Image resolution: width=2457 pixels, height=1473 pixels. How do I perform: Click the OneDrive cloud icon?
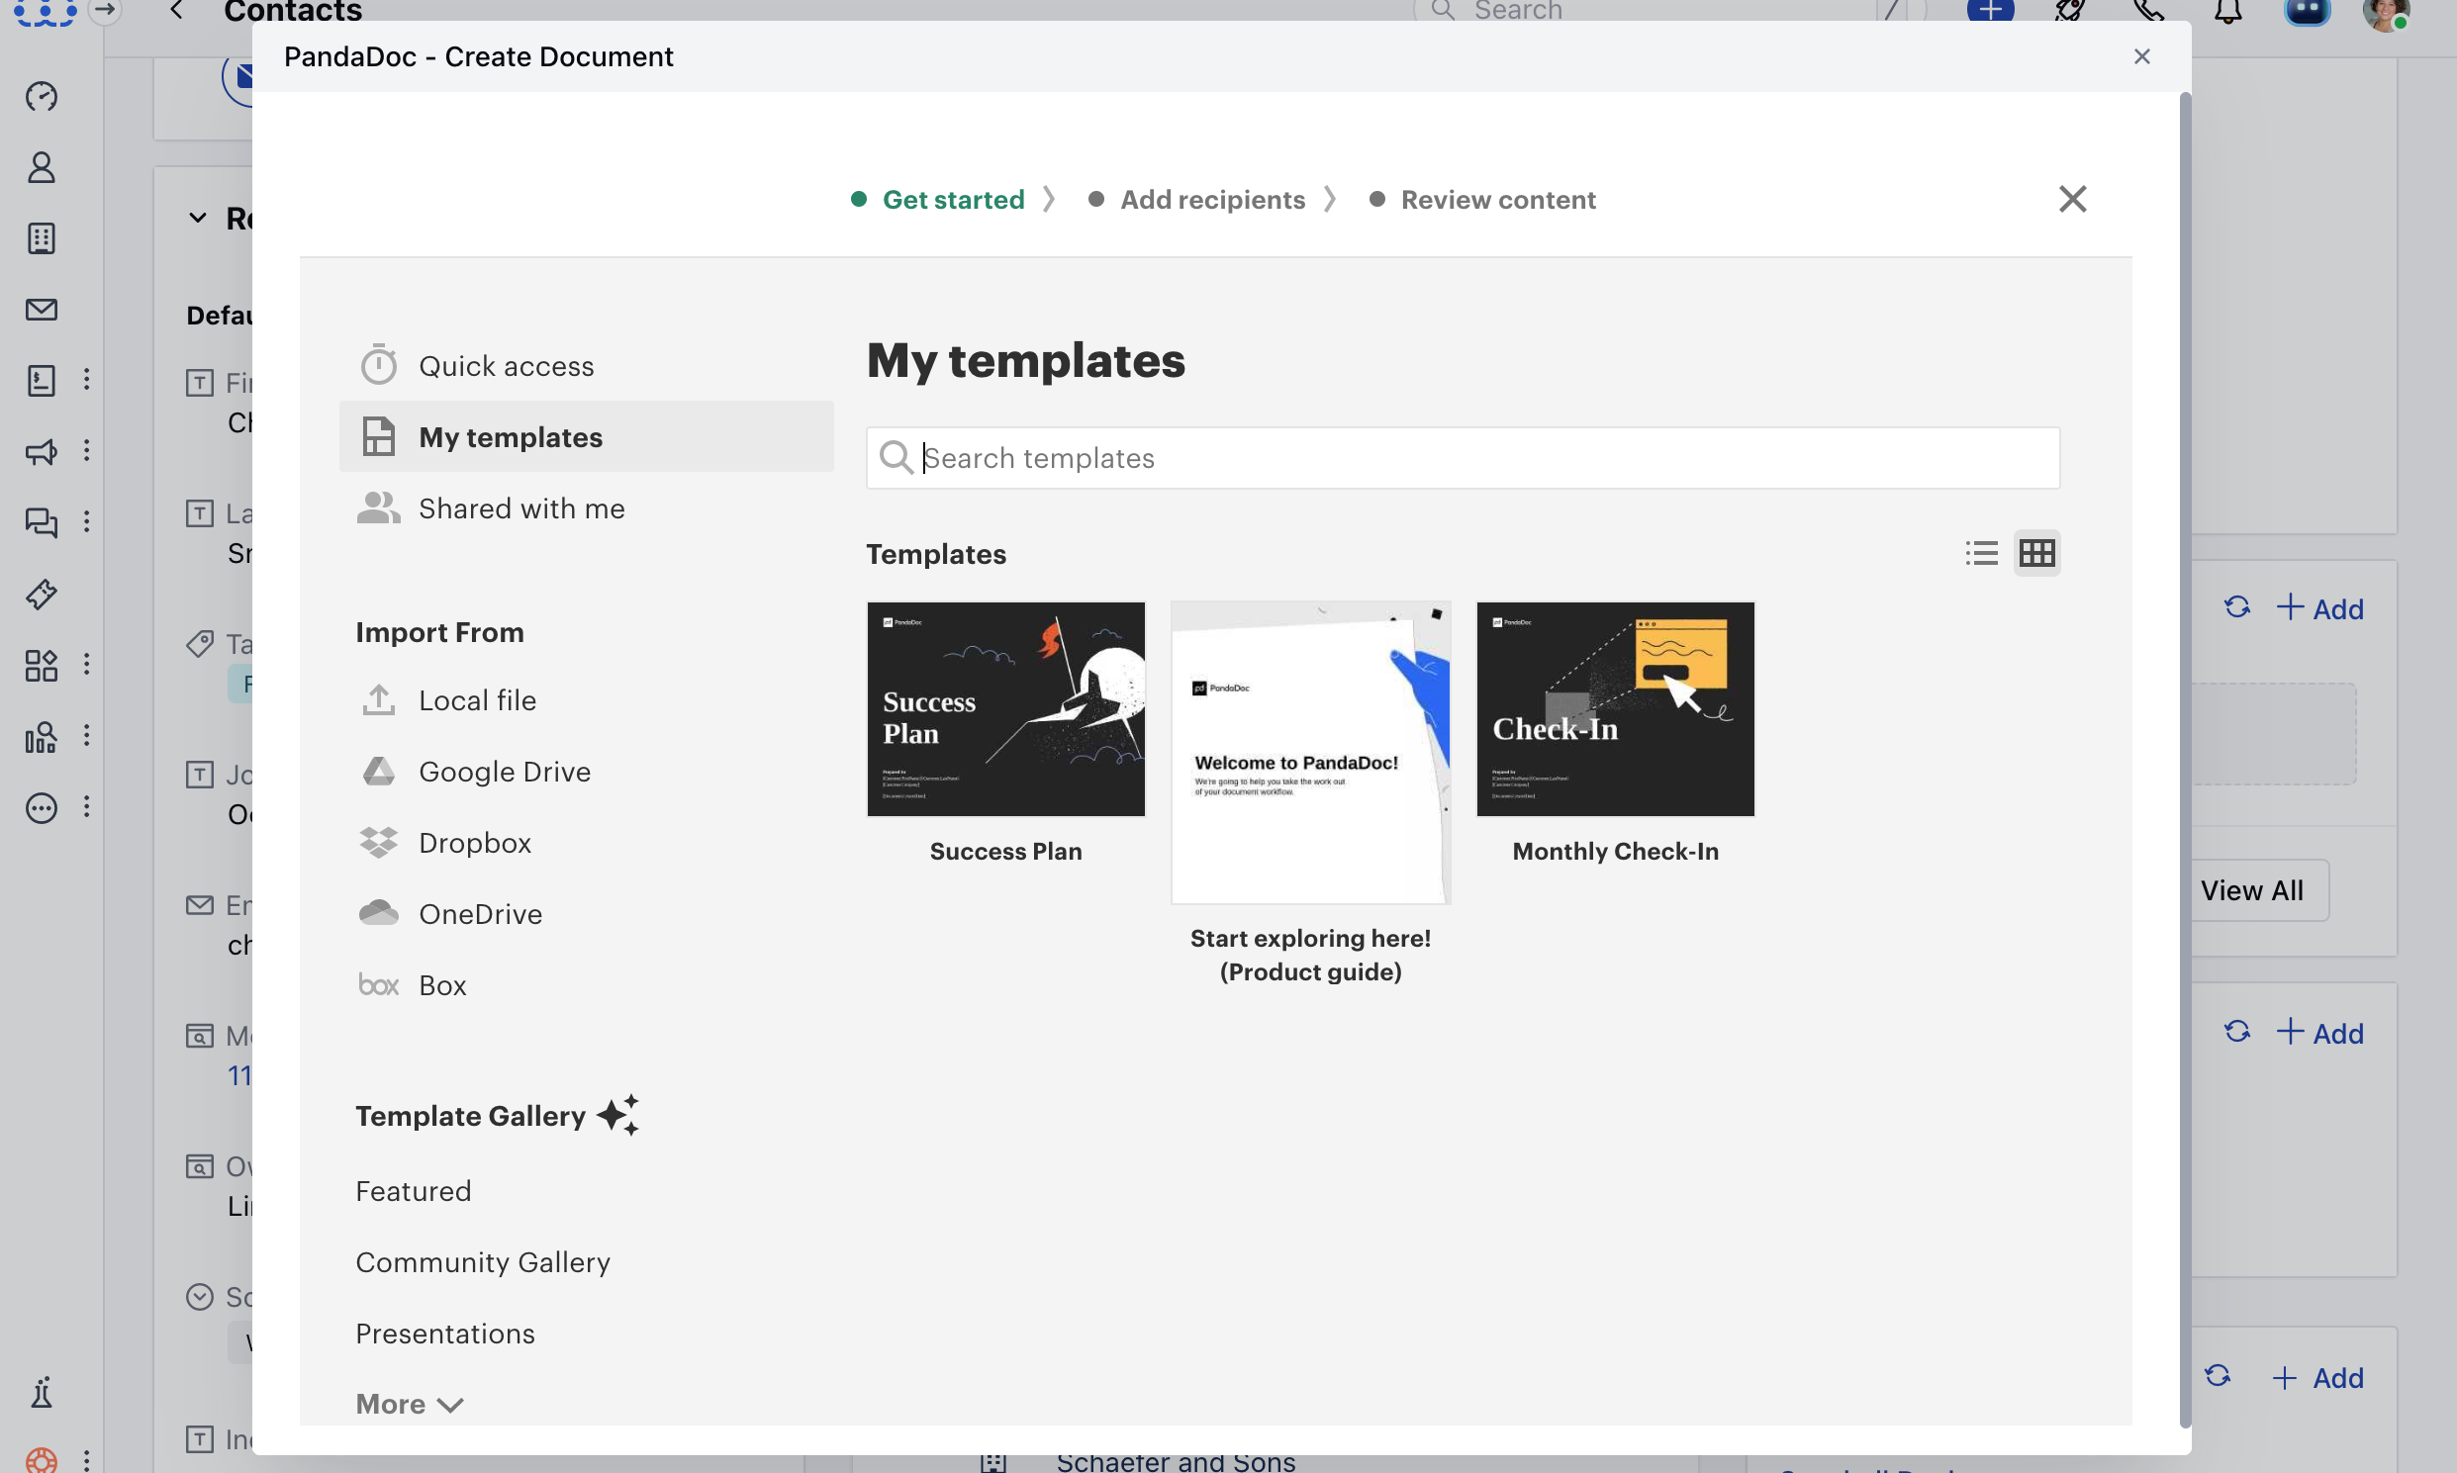[x=378, y=913]
